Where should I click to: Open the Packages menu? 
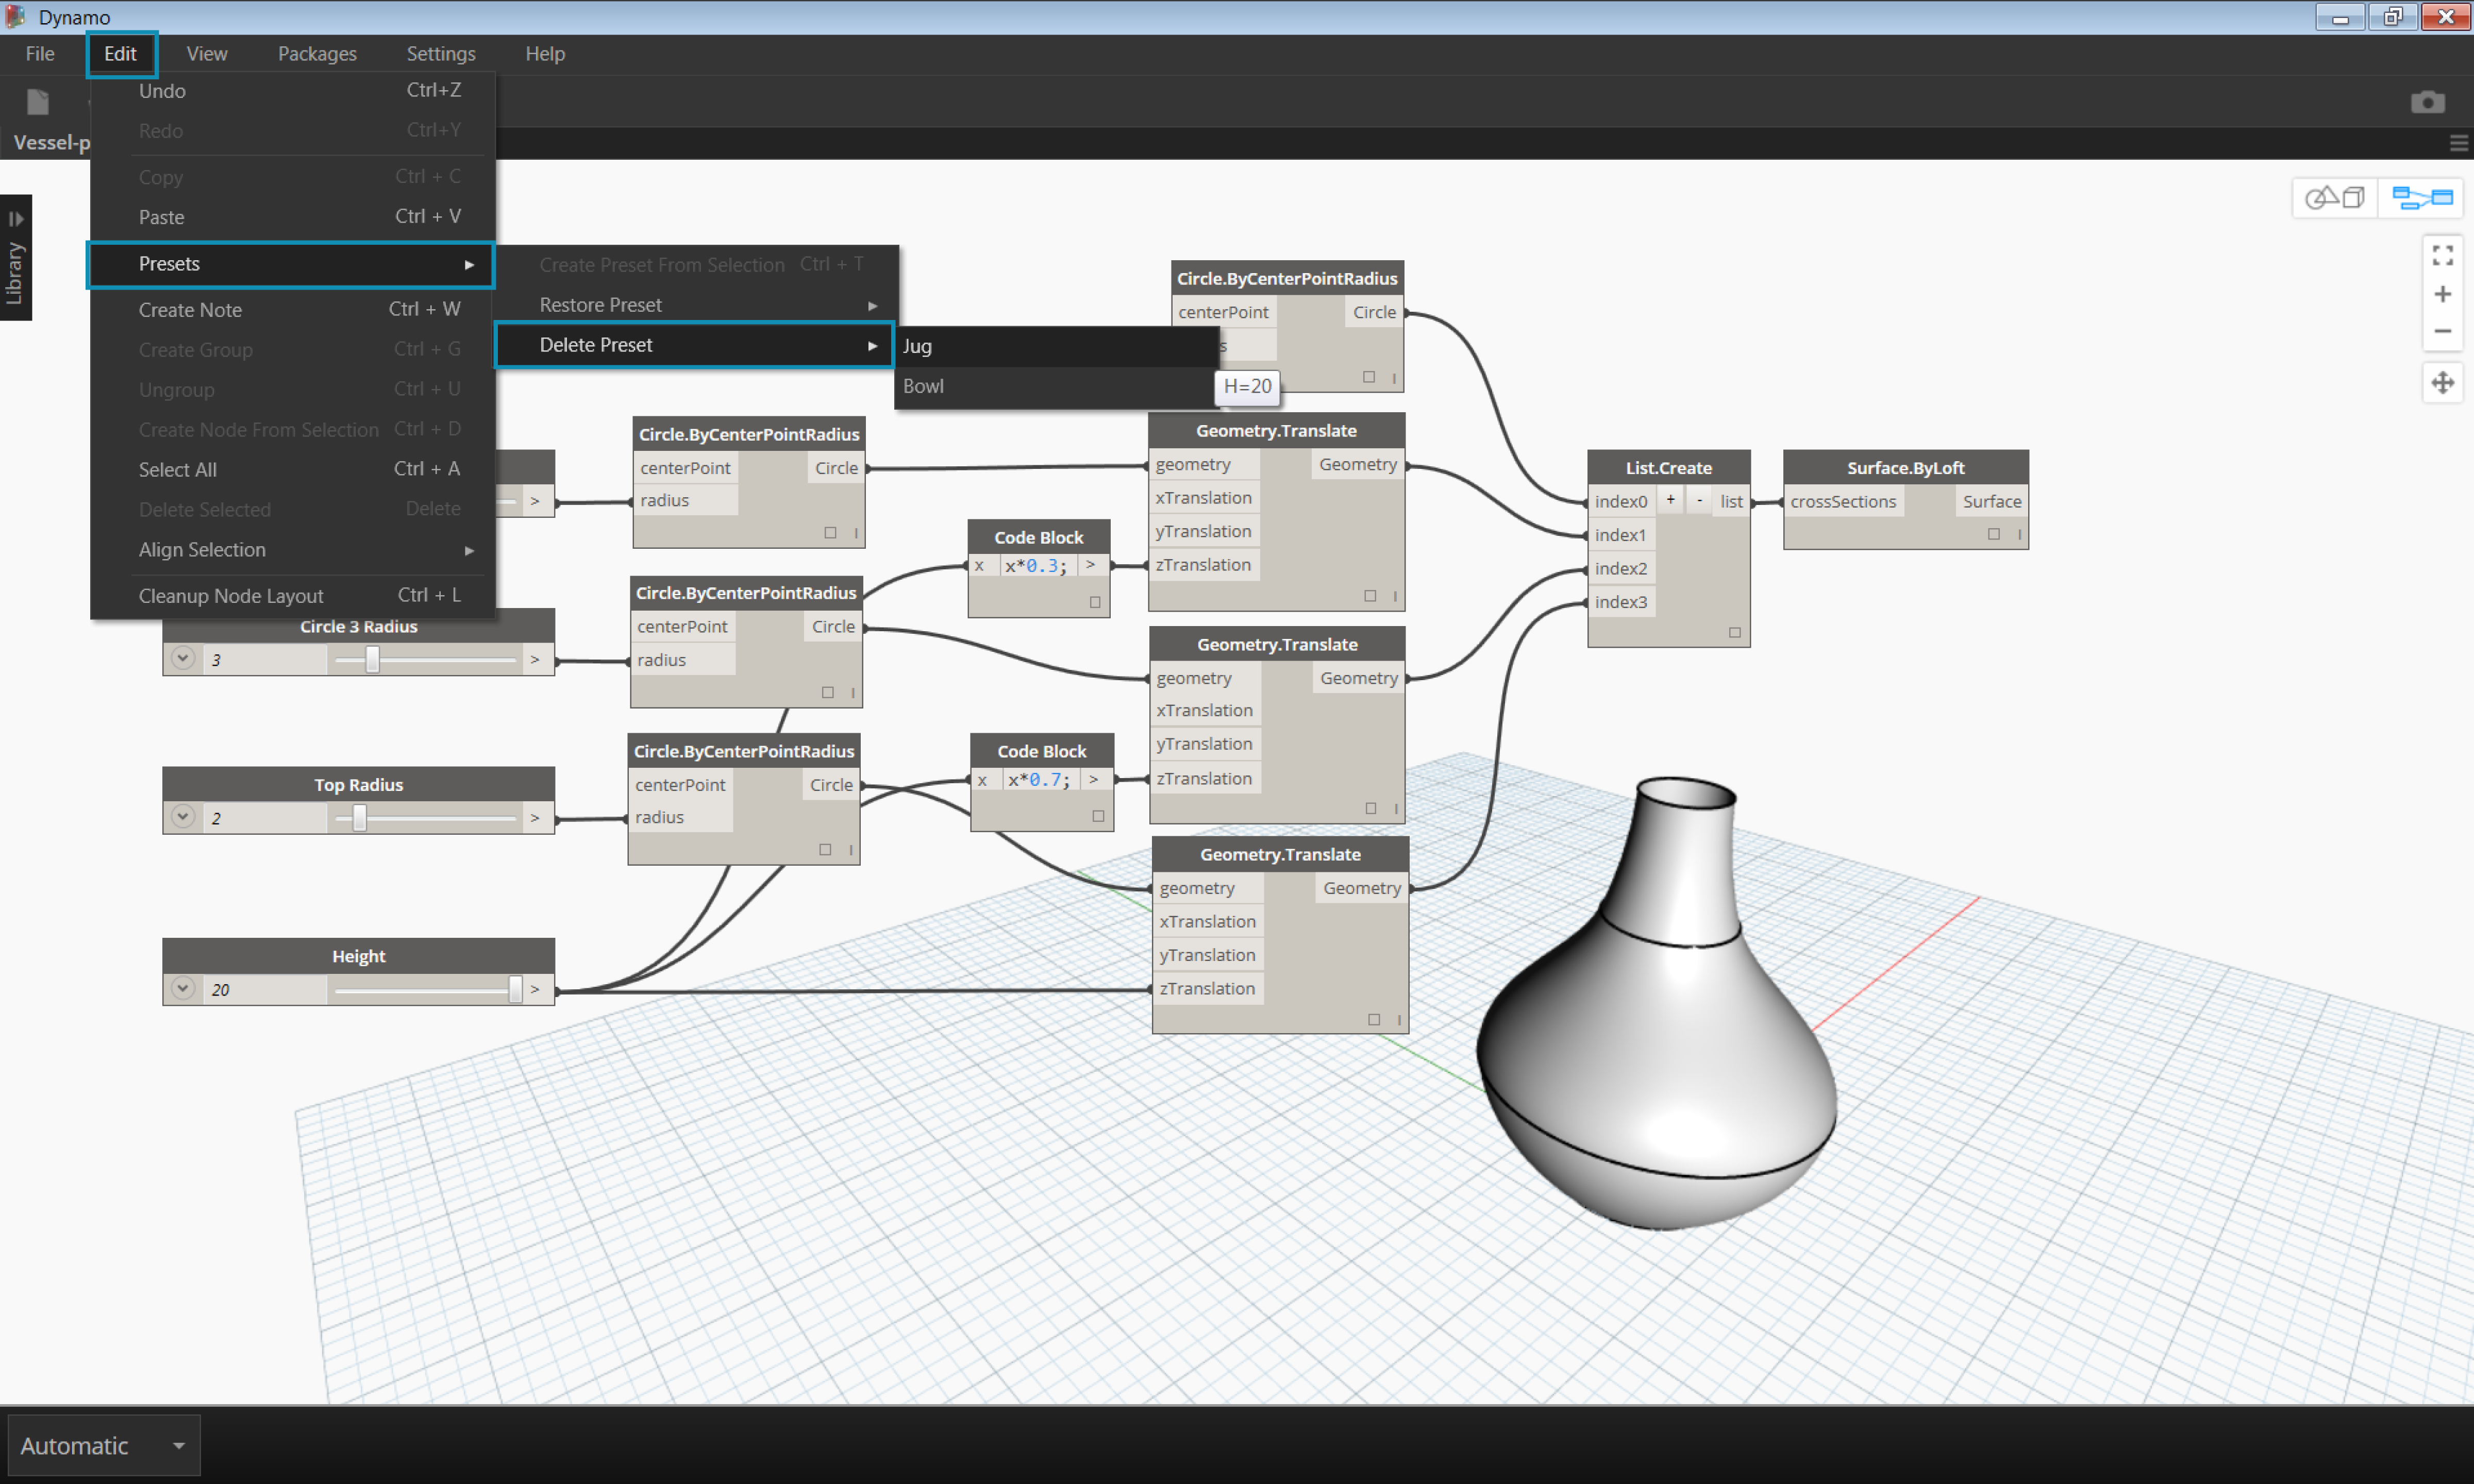point(317,54)
